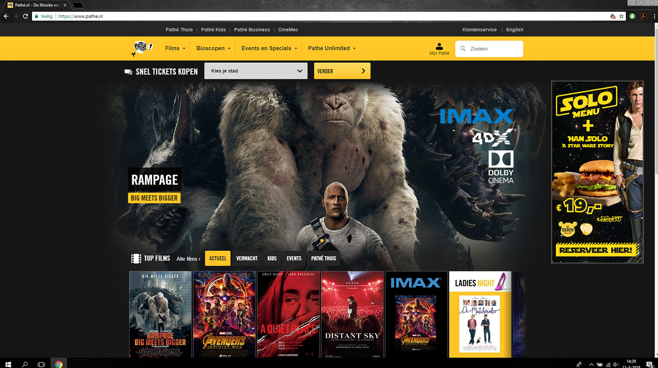Open the Rampage movie poster
Viewport: 658px width, 368px height.
click(x=160, y=315)
